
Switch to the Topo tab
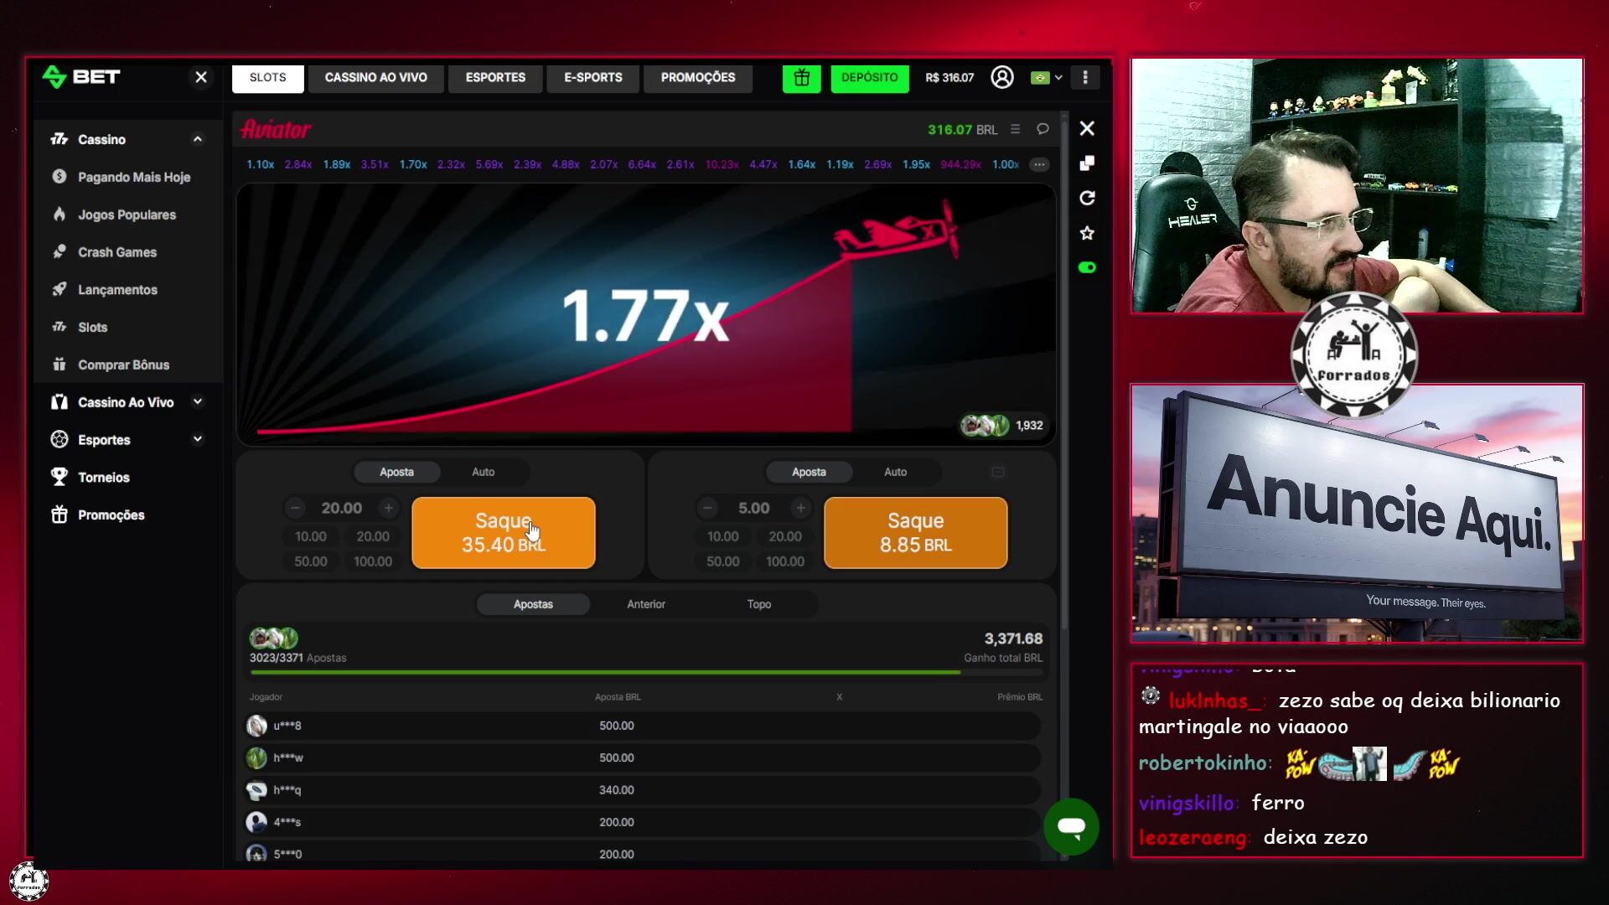pyautogui.click(x=759, y=604)
